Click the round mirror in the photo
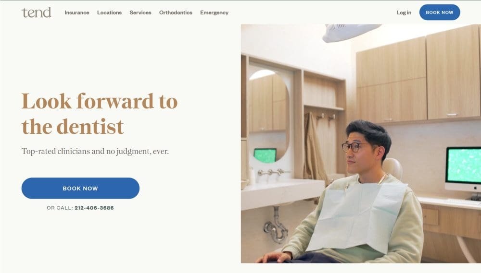481x273 pixels. [268, 116]
